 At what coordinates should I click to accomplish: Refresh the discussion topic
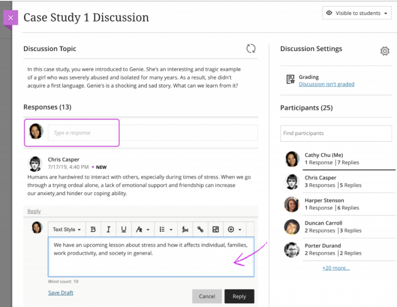(x=251, y=49)
